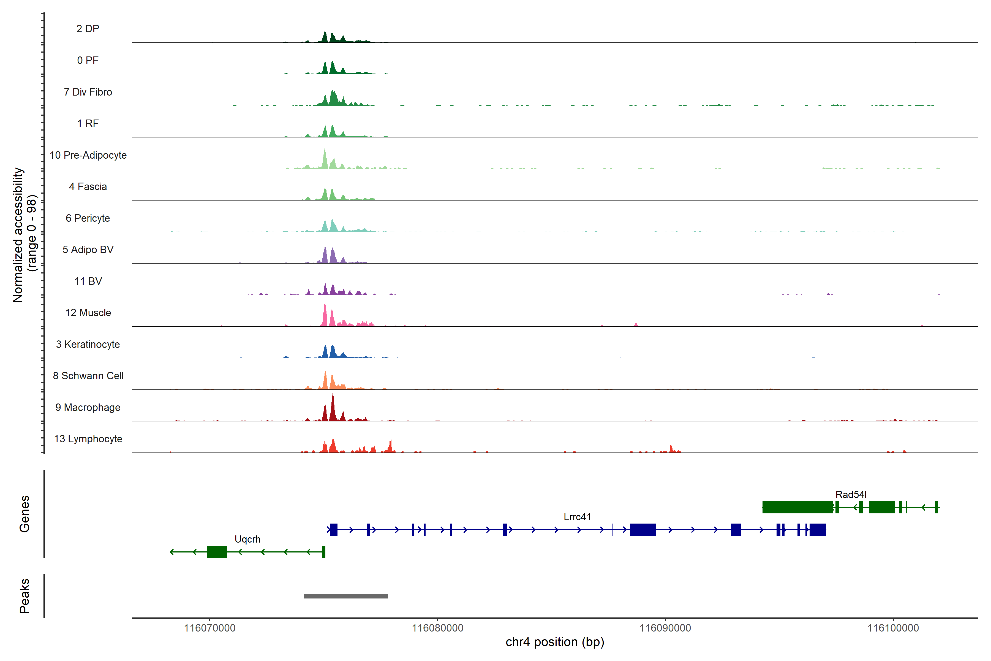Viewport: 991px width, 661px height.
Task: Click the 9 Macrophage track label
Action: click(x=88, y=407)
